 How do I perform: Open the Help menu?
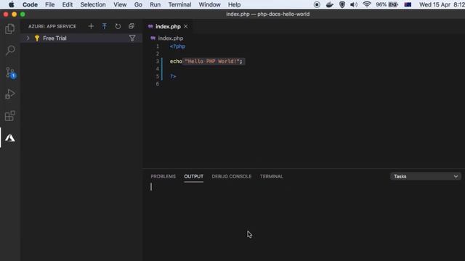coord(234,5)
